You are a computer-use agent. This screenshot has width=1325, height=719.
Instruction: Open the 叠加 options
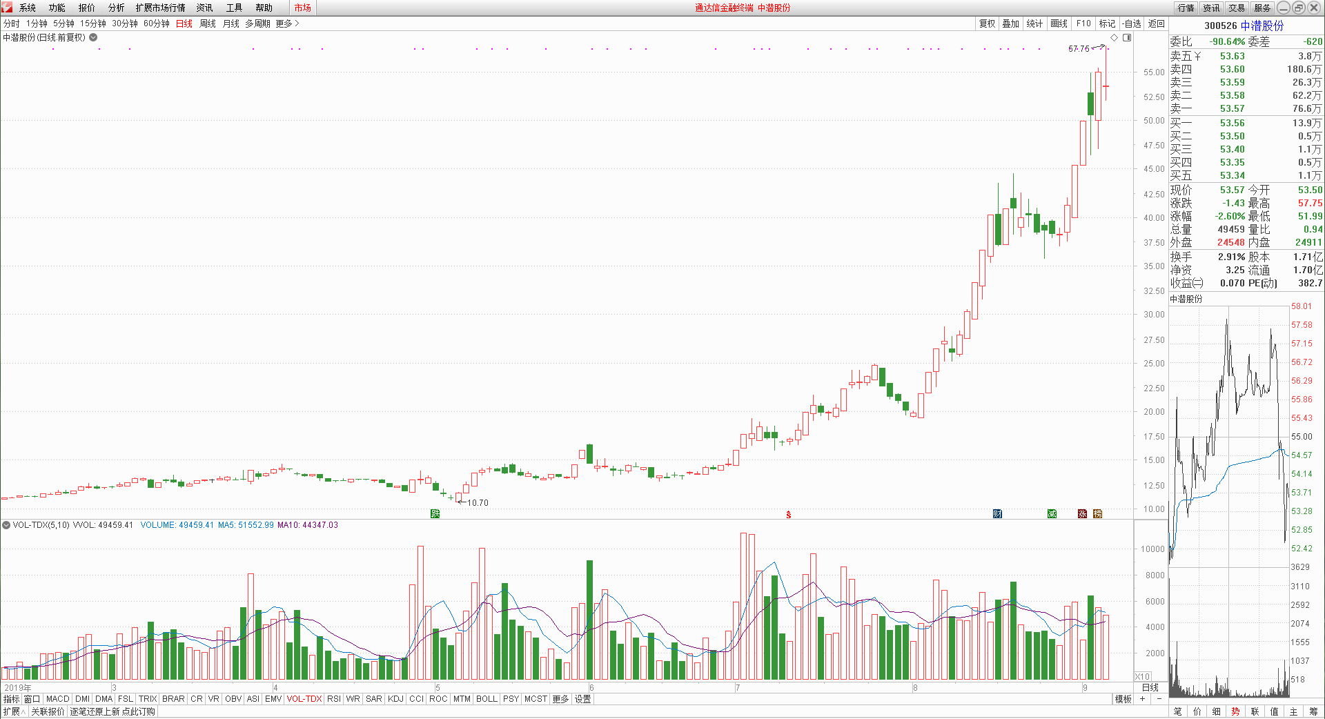[x=1011, y=23]
